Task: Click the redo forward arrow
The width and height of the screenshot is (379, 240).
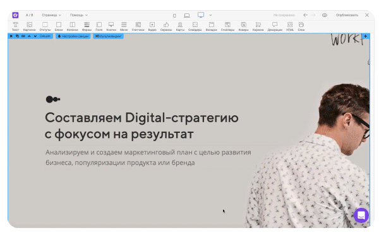Action: [x=313, y=15]
